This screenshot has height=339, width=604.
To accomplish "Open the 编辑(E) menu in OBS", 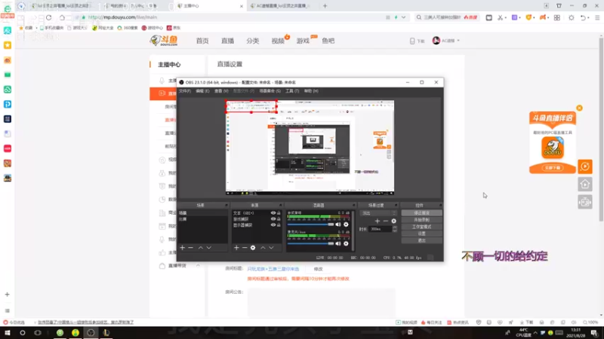I will [x=202, y=91].
